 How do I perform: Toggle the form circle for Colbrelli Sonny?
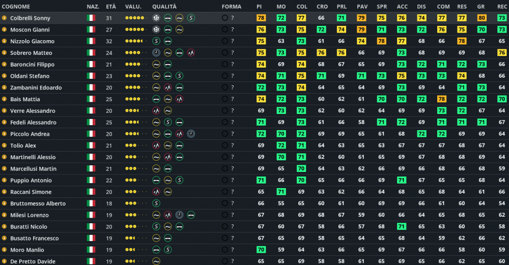pos(224,18)
